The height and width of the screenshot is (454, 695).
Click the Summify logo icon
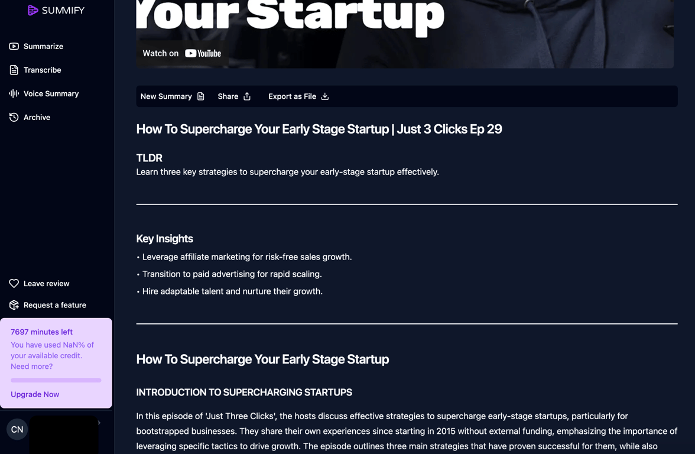(x=33, y=10)
